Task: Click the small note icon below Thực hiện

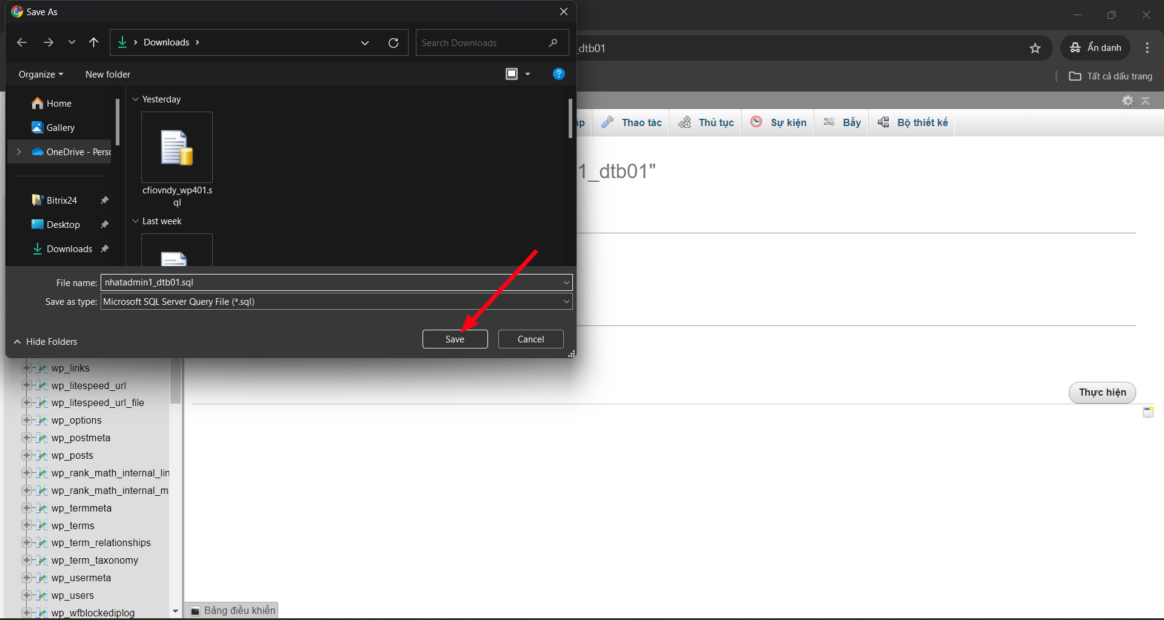Action: tap(1148, 412)
